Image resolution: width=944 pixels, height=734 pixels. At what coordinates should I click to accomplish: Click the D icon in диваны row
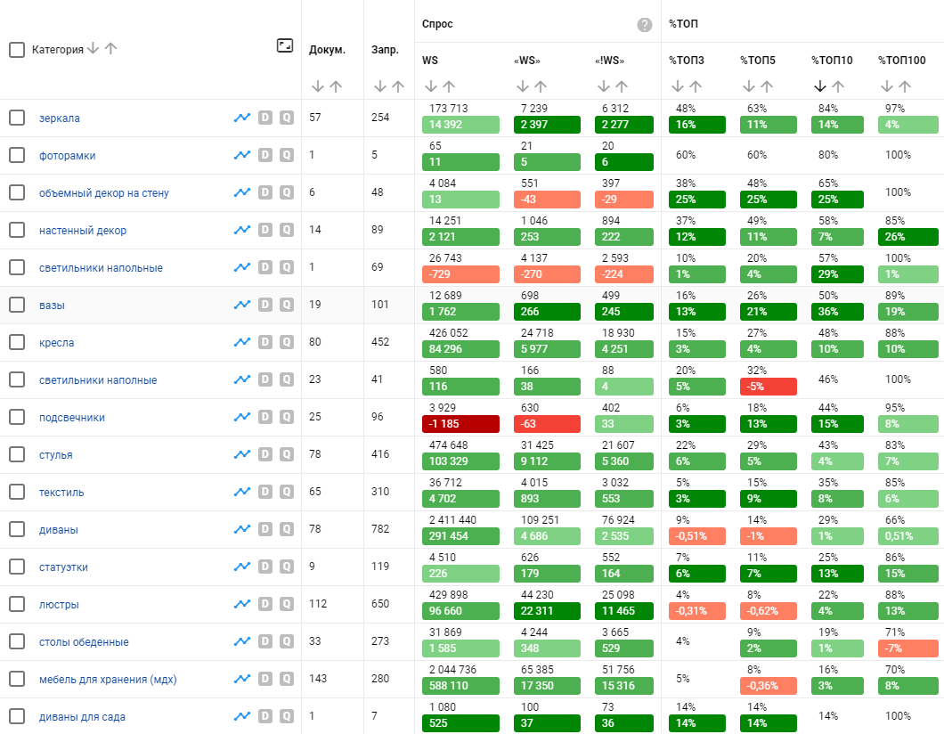264,529
